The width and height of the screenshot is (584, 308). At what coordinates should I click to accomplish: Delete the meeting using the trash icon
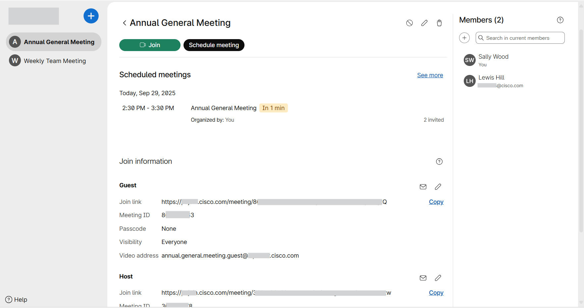(x=439, y=23)
